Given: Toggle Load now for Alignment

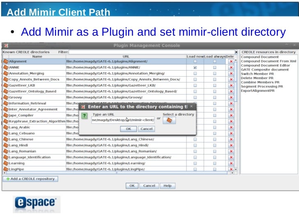Looking at the screenshot, I should point(195,62).
